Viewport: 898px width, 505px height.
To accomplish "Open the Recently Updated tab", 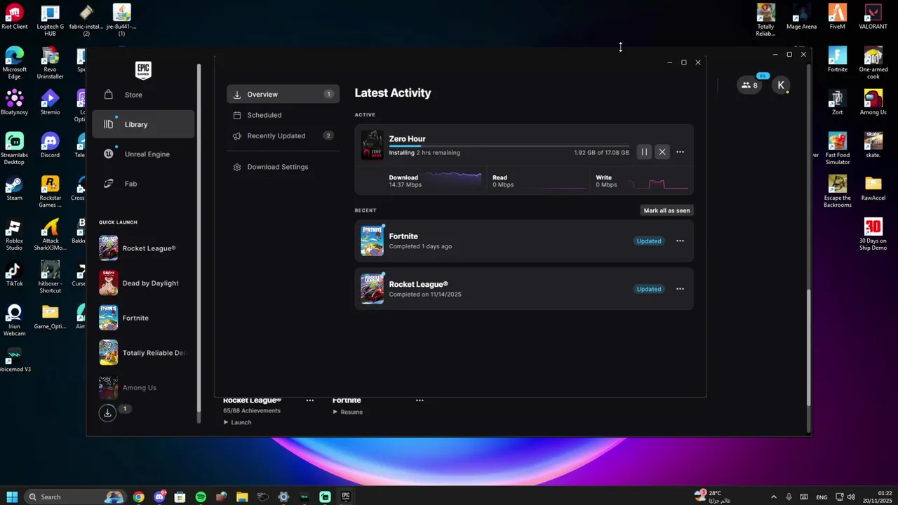I will tap(283, 135).
